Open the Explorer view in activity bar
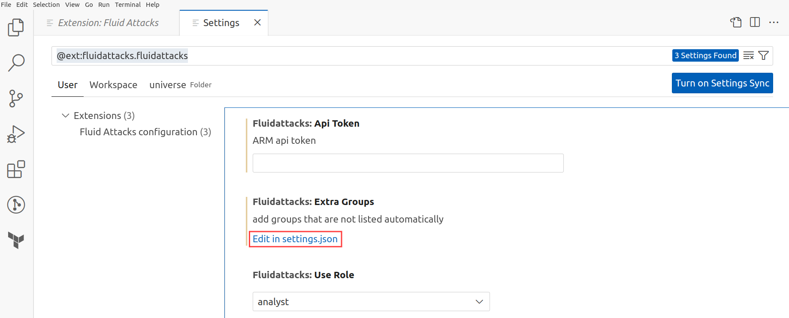The image size is (789, 318). coord(16,27)
